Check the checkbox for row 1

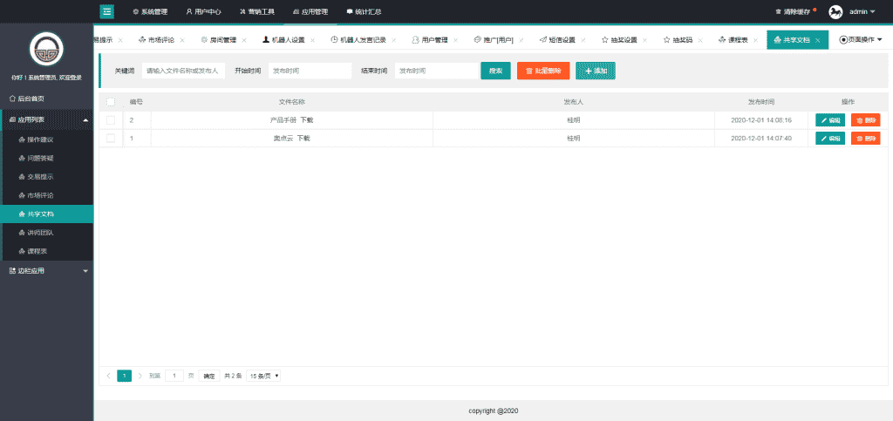[111, 138]
